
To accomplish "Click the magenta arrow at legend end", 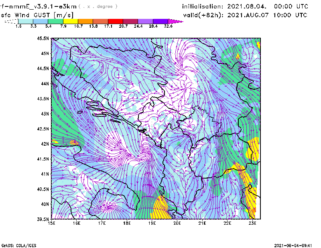I will pyautogui.click(x=175, y=21).
